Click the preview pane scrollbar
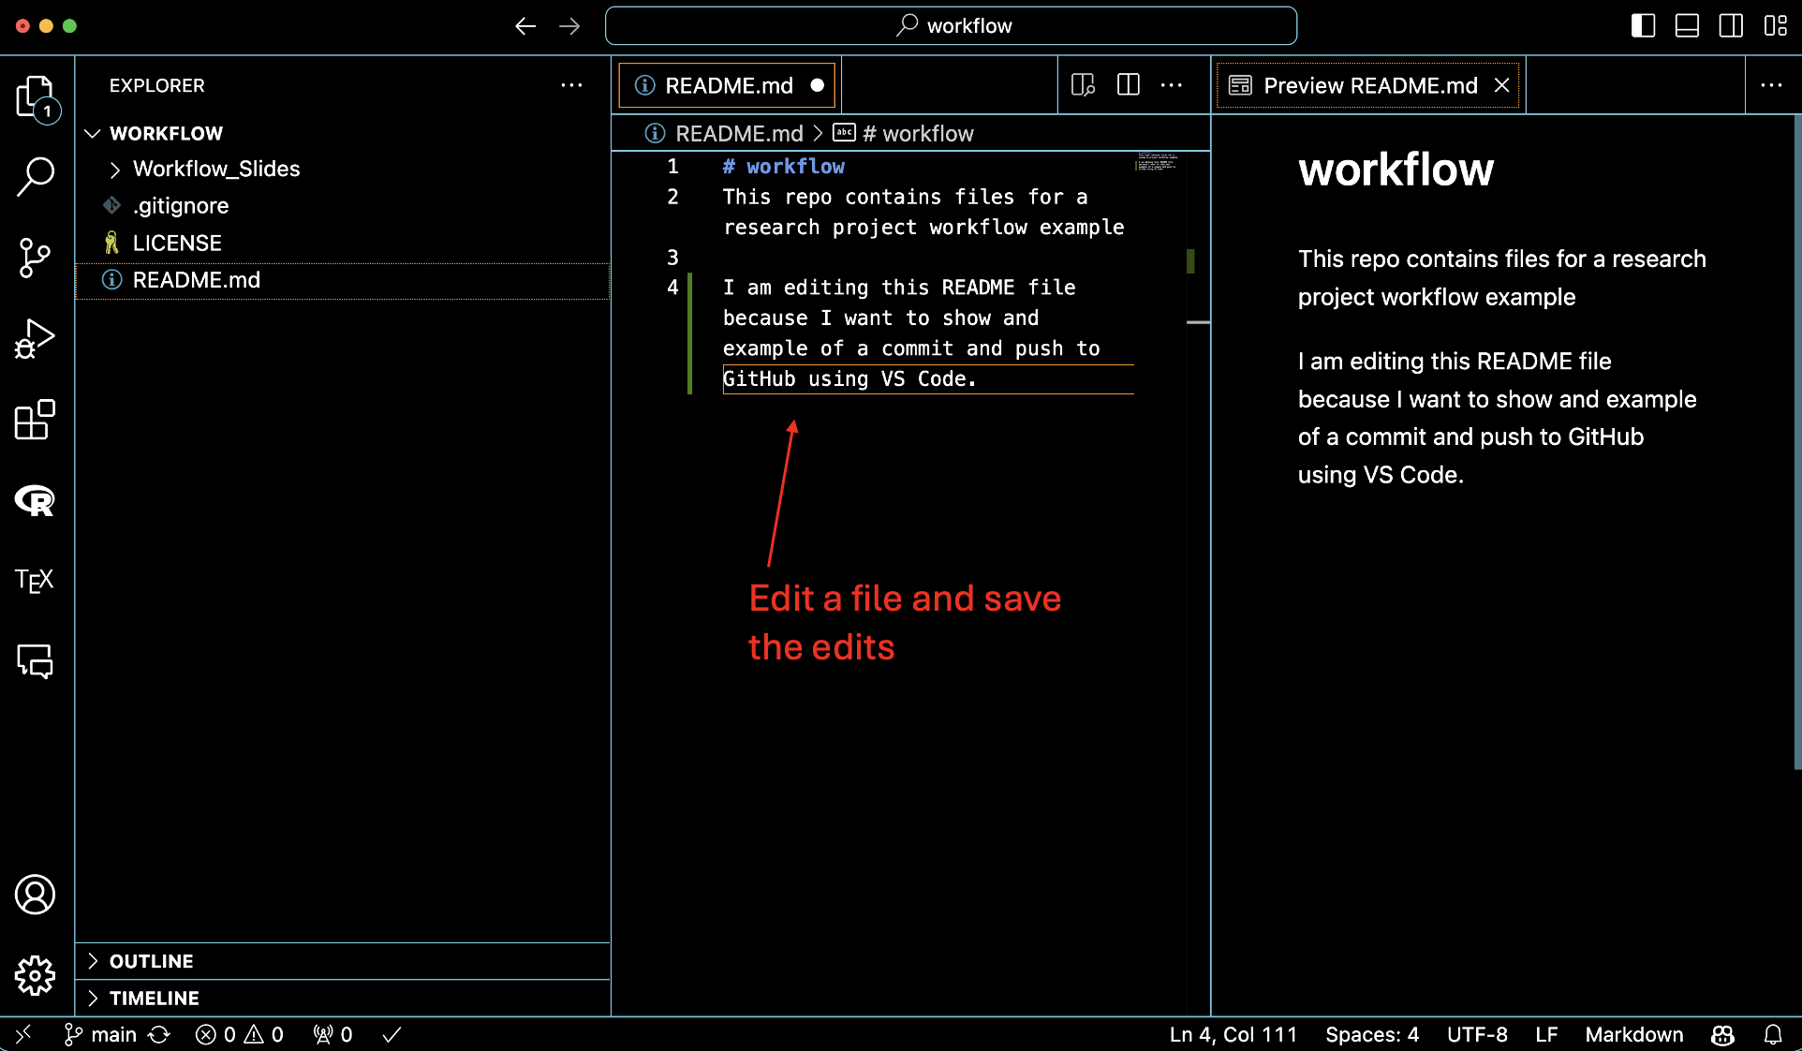This screenshot has width=1802, height=1051. [x=1796, y=442]
